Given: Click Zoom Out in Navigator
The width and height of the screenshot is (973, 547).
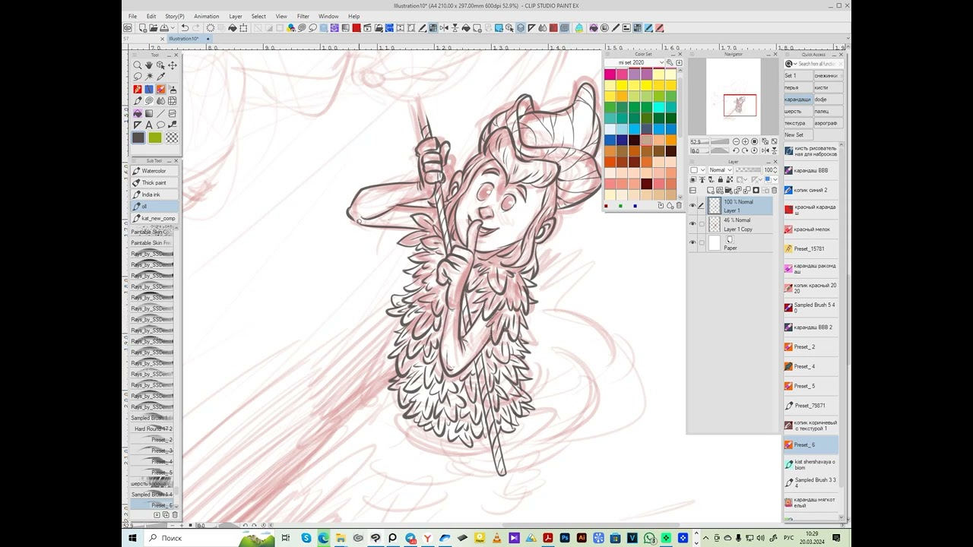Looking at the screenshot, I should click(736, 142).
